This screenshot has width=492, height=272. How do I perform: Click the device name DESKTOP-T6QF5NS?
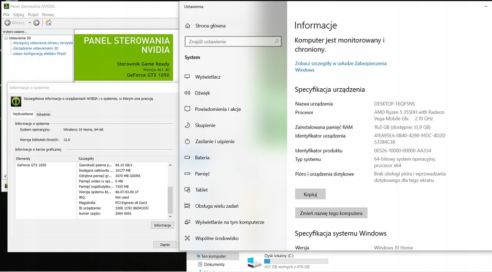tap(394, 104)
